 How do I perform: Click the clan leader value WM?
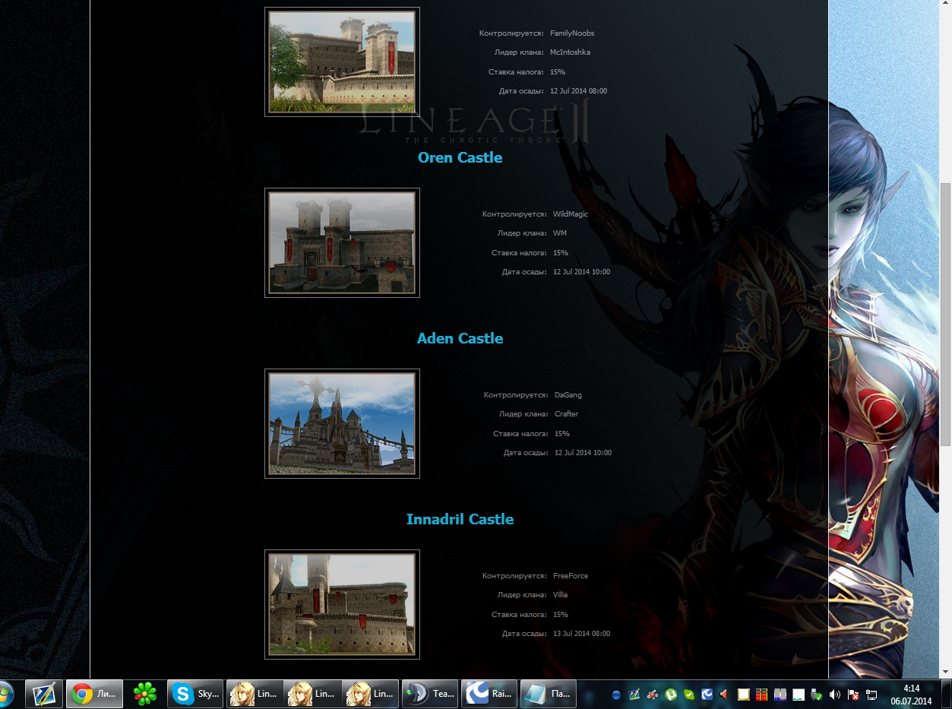(560, 233)
